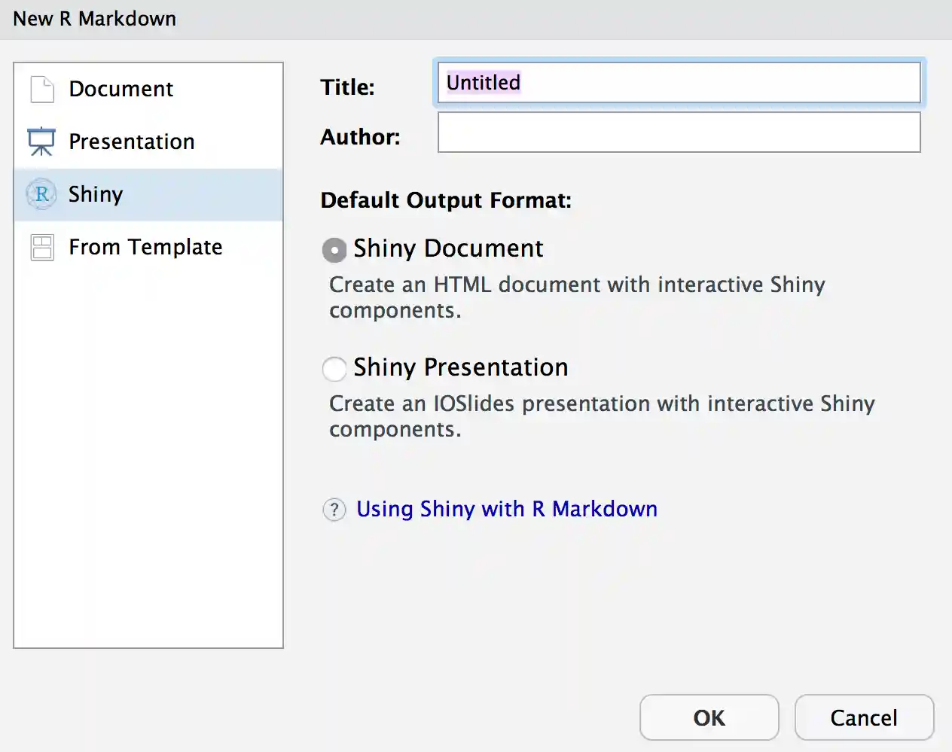Switch to the Document category
Image resolution: width=952 pixels, height=752 pixels.
pyautogui.click(x=121, y=89)
